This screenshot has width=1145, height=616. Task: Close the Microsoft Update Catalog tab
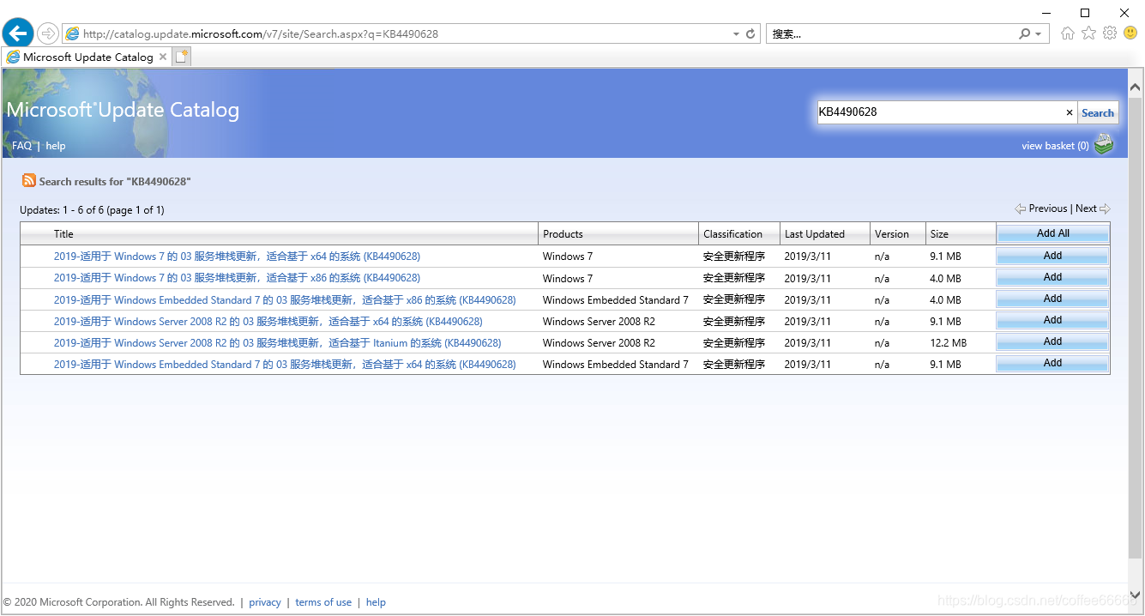pyautogui.click(x=163, y=57)
